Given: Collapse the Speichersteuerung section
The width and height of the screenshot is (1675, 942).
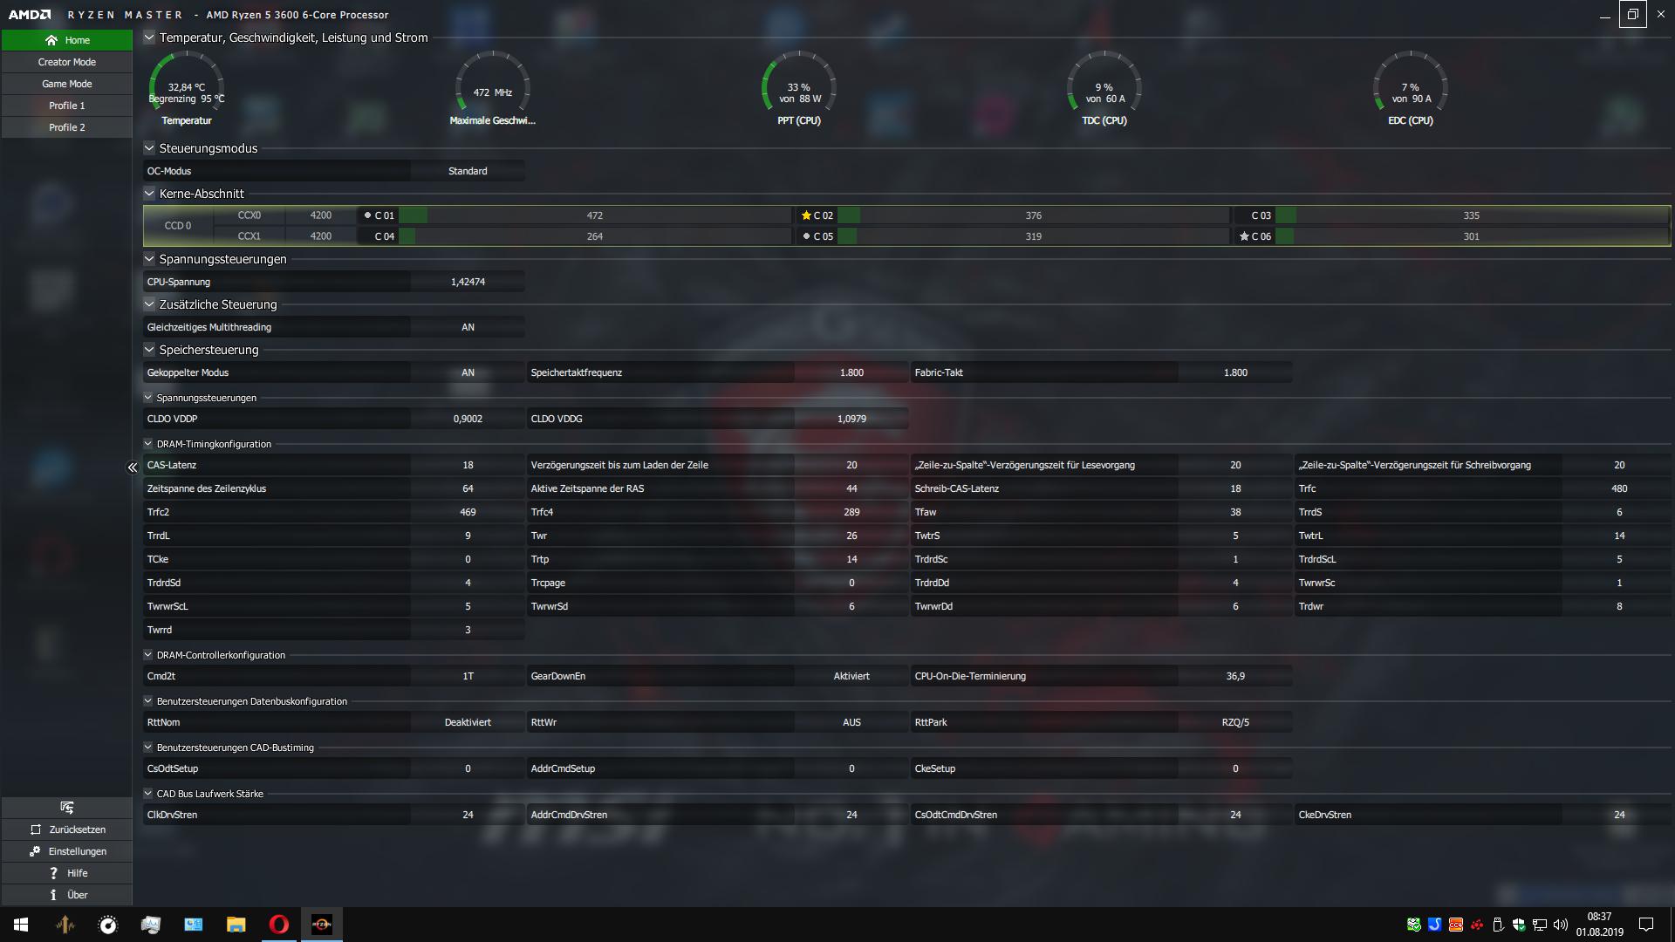Looking at the screenshot, I should pyautogui.click(x=149, y=350).
